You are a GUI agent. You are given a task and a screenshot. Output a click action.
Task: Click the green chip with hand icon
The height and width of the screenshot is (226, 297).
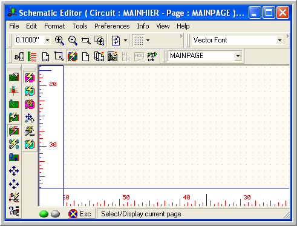14,77
